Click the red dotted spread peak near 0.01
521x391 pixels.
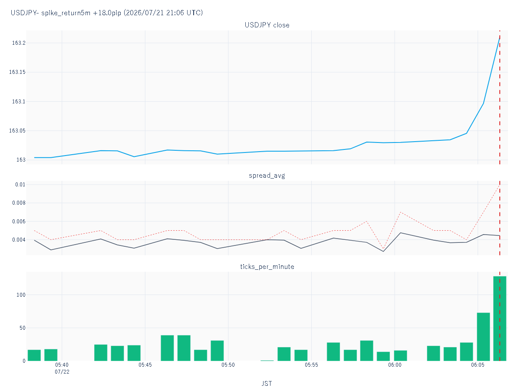pyautogui.click(x=500, y=185)
